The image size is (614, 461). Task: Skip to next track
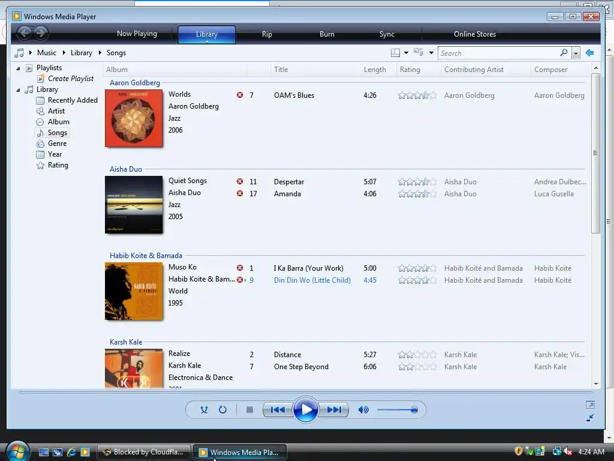pyautogui.click(x=334, y=409)
